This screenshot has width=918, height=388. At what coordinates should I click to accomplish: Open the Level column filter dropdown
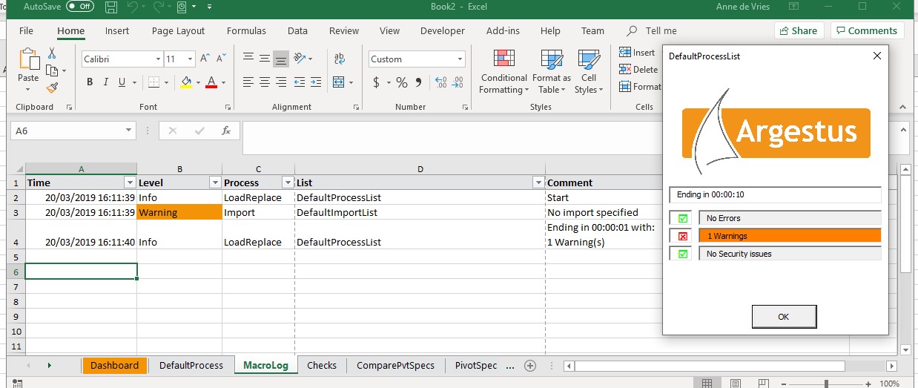pyautogui.click(x=215, y=183)
